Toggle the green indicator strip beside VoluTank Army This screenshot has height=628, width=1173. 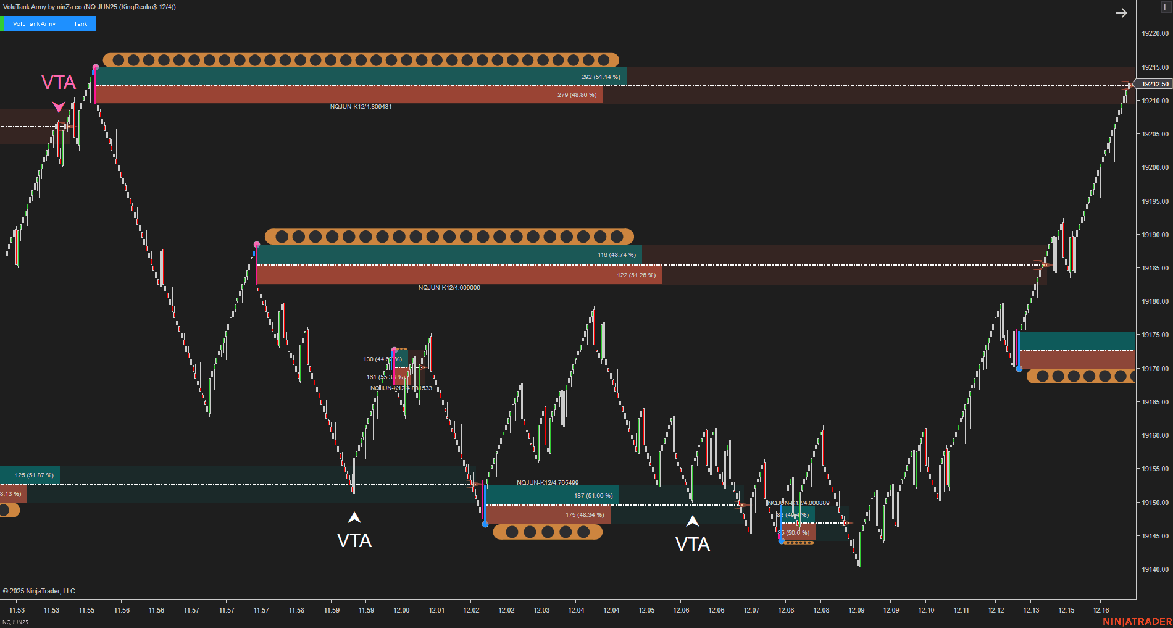click(x=2, y=24)
